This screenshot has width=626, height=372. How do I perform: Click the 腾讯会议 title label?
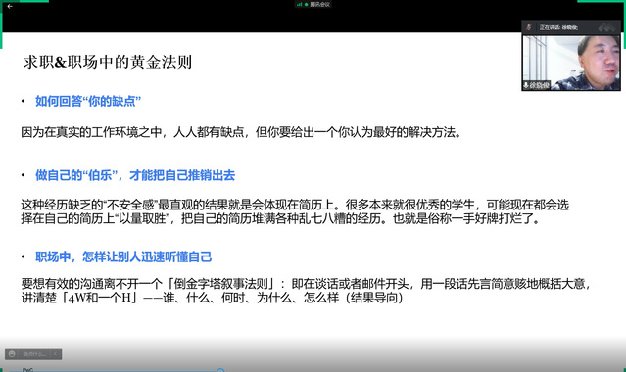click(319, 4)
